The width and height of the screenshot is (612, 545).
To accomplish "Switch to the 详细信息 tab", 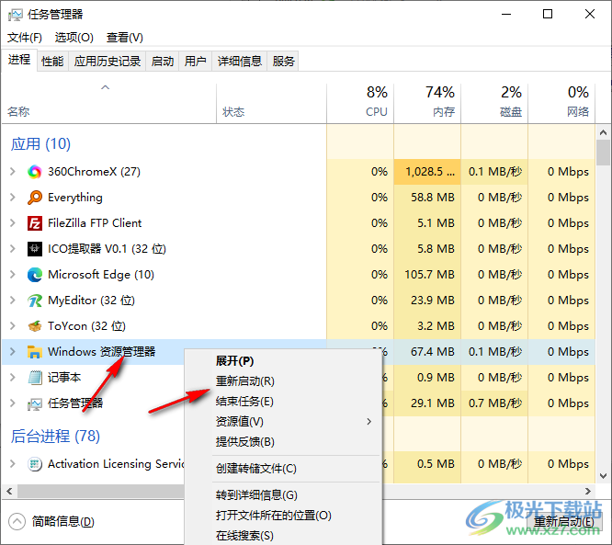I will click(x=239, y=62).
